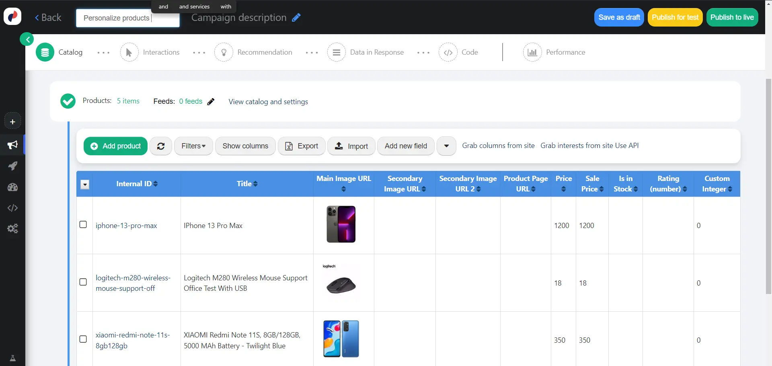Open the Code step
772x366 pixels.
pyautogui.click(x=458, y=52)
